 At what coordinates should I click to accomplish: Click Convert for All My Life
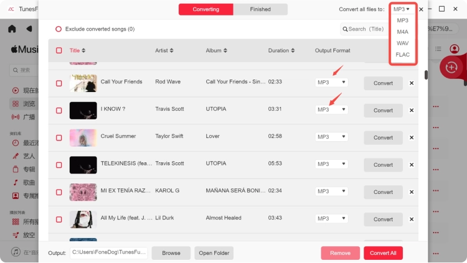[383, 219]
